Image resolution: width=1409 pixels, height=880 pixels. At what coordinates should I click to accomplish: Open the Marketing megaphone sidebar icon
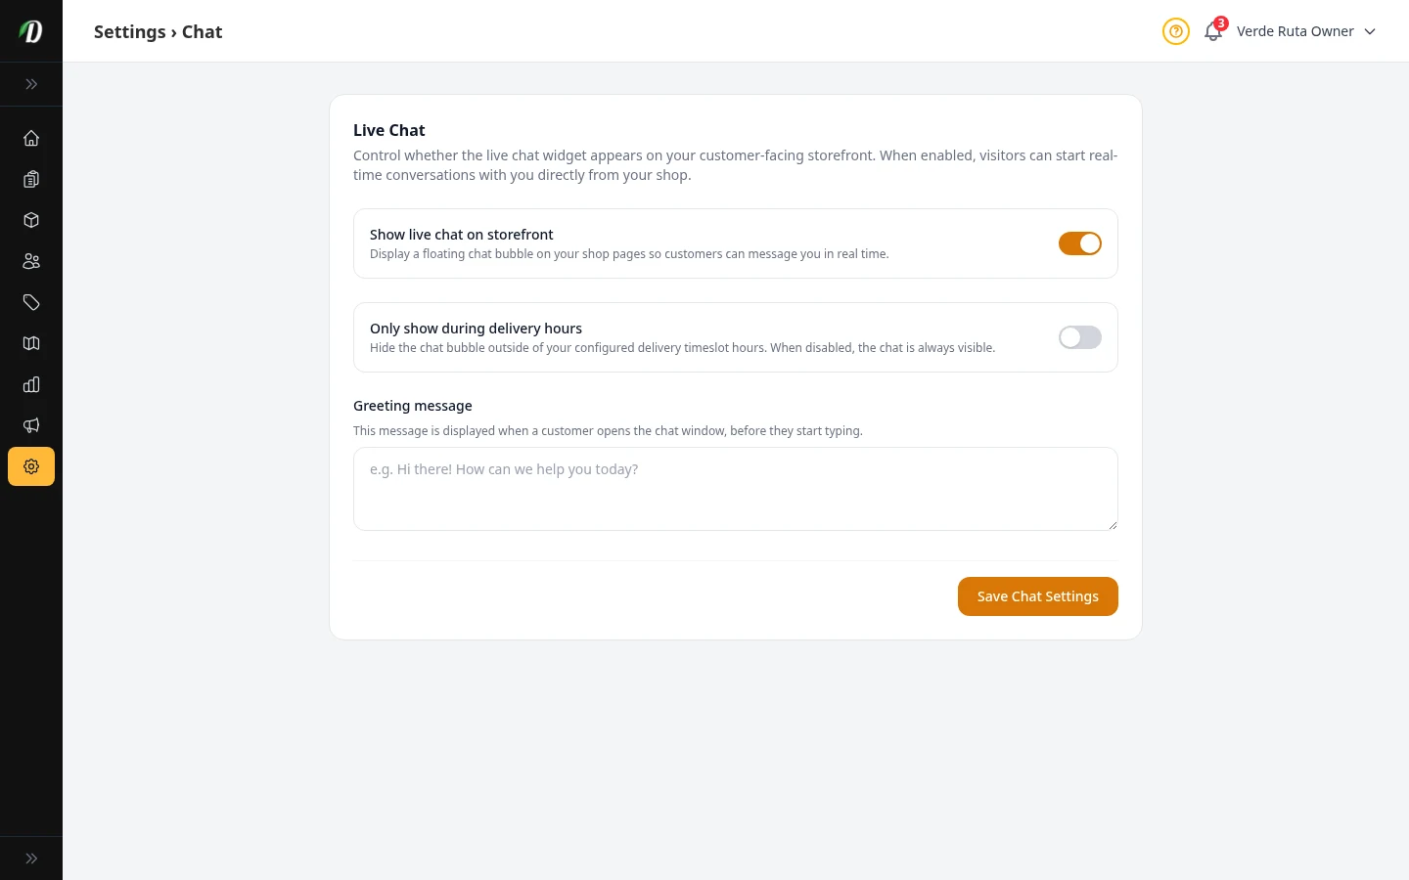point(31,425)
